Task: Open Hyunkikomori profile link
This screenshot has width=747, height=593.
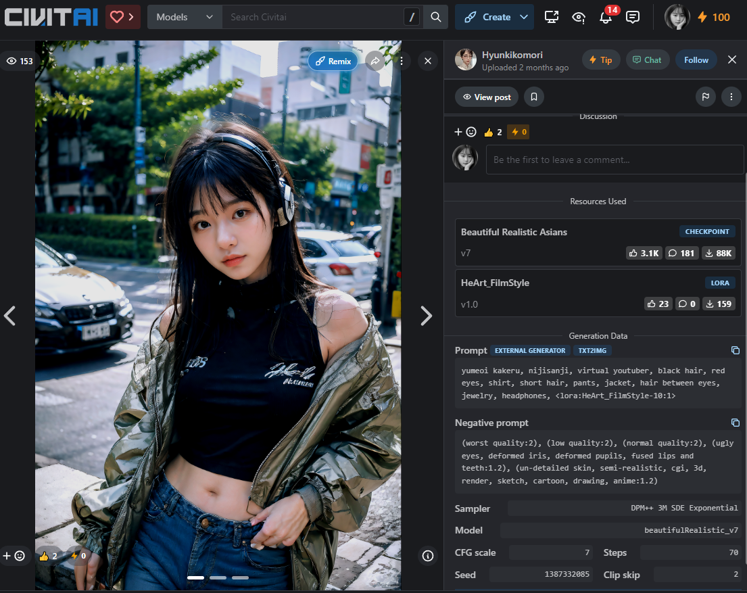Action: pos(512,55)
